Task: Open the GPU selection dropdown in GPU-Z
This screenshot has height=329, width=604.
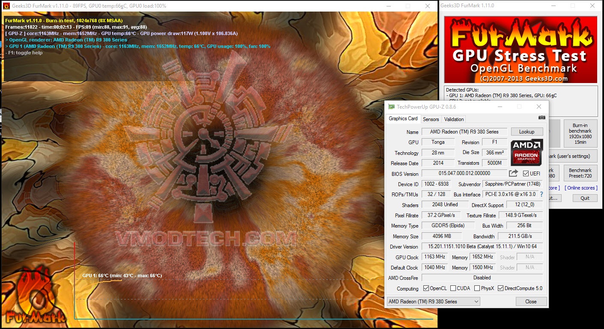Action: (433, 302)
